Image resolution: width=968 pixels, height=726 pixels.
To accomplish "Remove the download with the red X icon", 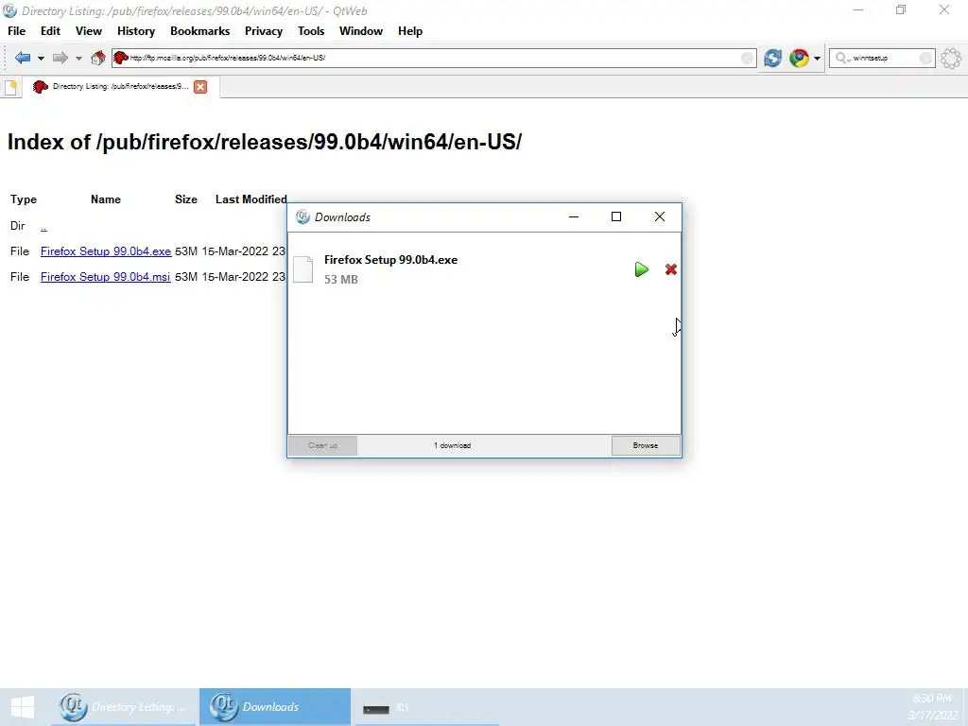I will click(x=671, y=269).
